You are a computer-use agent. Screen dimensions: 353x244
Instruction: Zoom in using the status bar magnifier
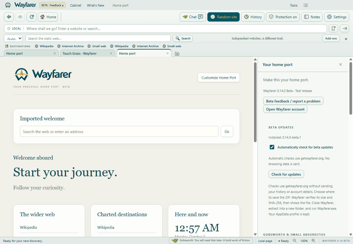pos(313,241)
